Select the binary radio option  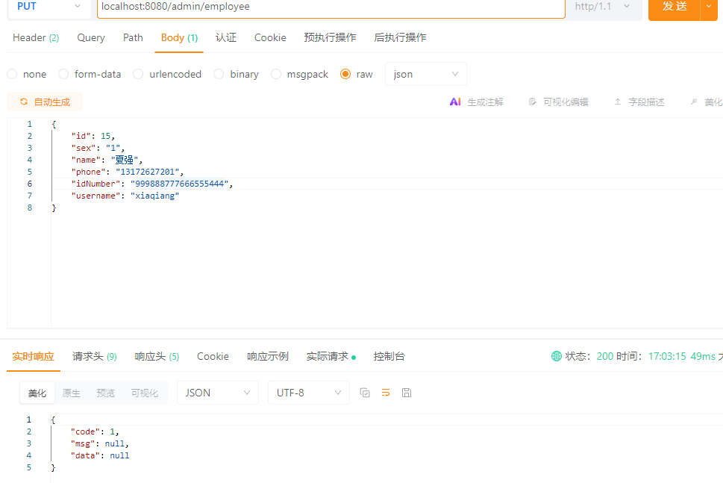[219, 74]
